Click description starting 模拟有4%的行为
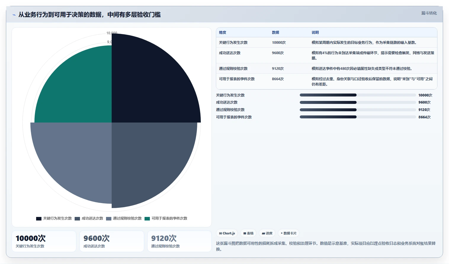Screen dimensions: 449x264 373,55
